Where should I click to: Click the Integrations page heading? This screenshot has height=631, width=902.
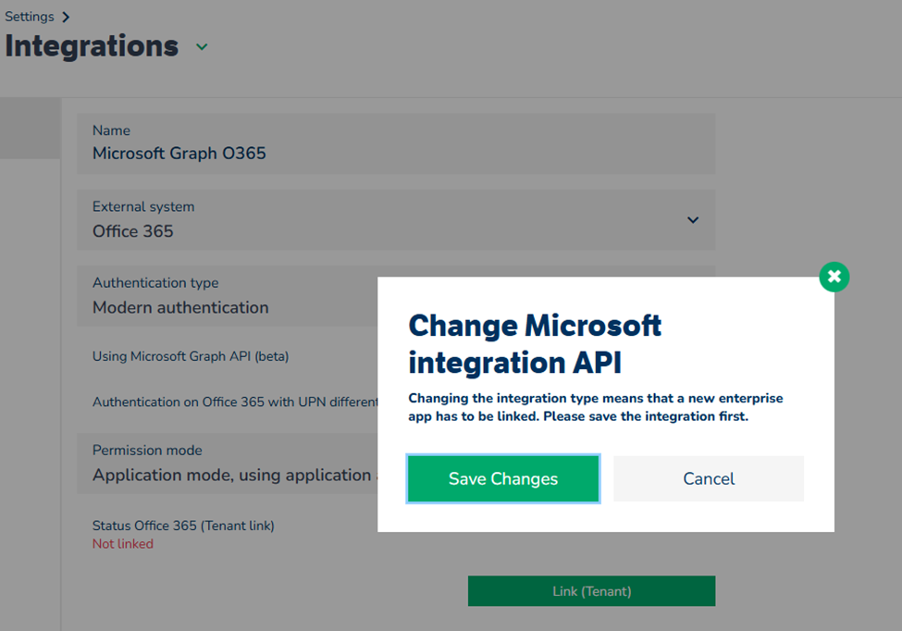pyautogui.click(x=92, y=46)
